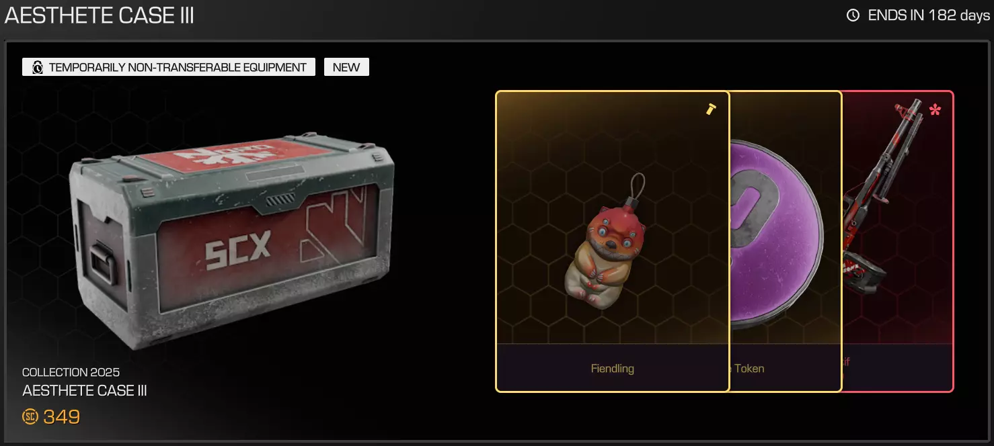This screenshot has width=994, height=446.
Task: Click the NEW badge
Action: (346, 67)
